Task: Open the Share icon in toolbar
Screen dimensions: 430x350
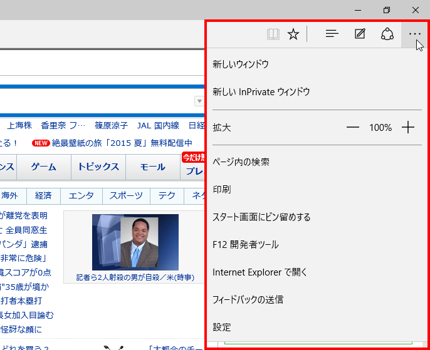Action: [387, 34]
